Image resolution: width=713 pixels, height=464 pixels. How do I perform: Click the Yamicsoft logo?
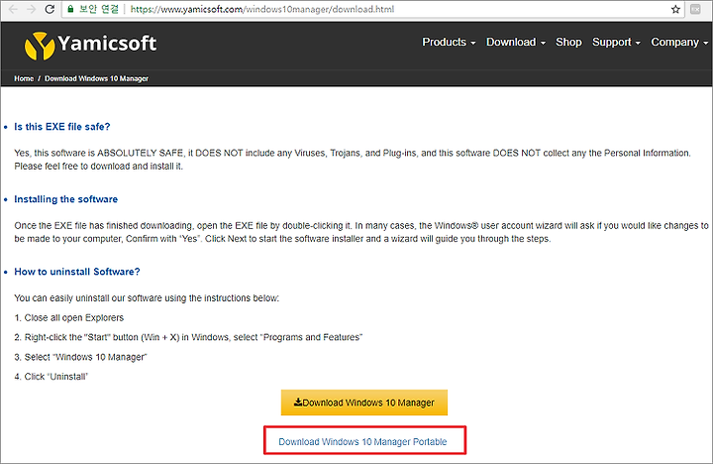tap(90, 45)
